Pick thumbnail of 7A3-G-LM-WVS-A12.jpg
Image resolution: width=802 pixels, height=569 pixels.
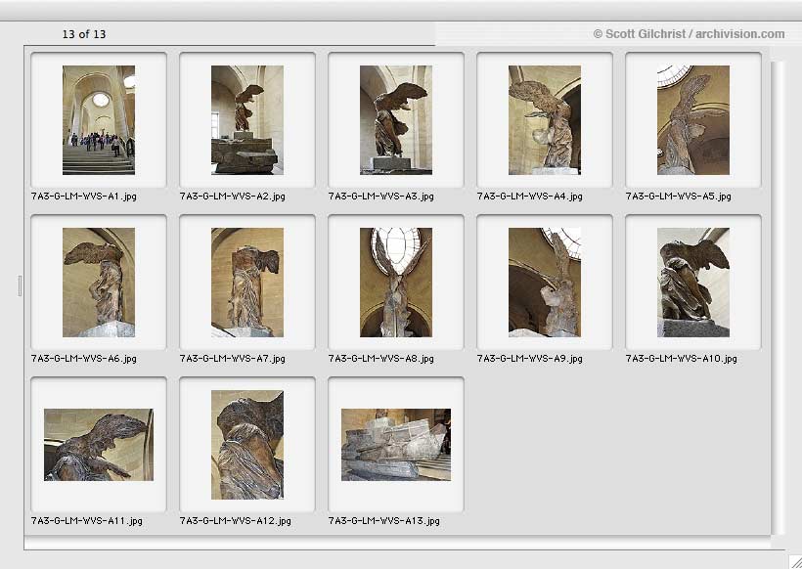point(247,445)
